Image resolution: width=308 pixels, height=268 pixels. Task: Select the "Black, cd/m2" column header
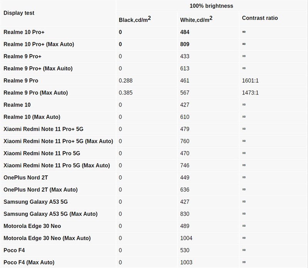pos(135,19)
